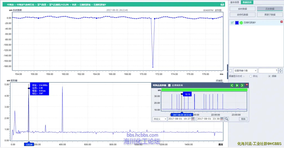This screenshot has height=148, width=284.
Task: Click the printer icon in header bar
Action: [x=222, y=4]
